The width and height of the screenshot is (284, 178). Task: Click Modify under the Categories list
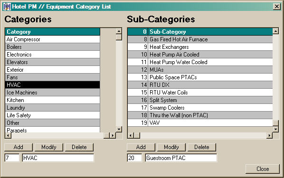49,147
